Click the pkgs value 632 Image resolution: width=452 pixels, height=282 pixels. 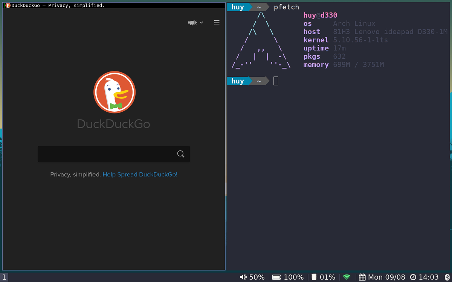[339, 56]
